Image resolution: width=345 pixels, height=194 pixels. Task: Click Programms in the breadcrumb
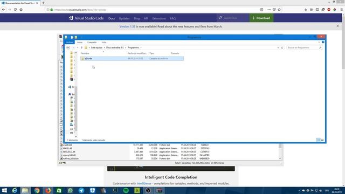point(133,48)
